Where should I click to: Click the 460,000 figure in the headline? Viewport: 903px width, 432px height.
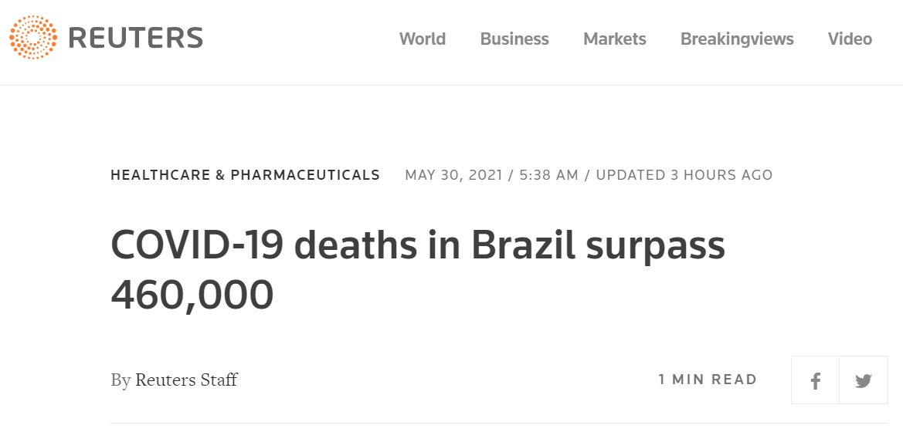click(x=192, y=294)
